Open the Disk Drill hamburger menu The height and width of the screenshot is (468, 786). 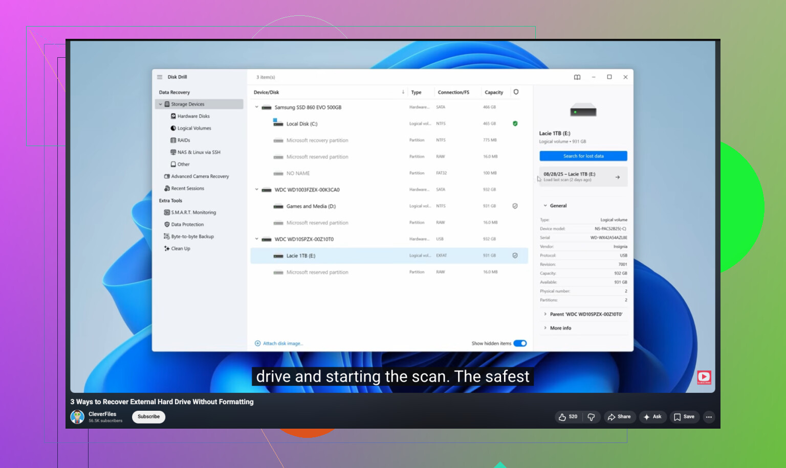click(x=160, y=77)
